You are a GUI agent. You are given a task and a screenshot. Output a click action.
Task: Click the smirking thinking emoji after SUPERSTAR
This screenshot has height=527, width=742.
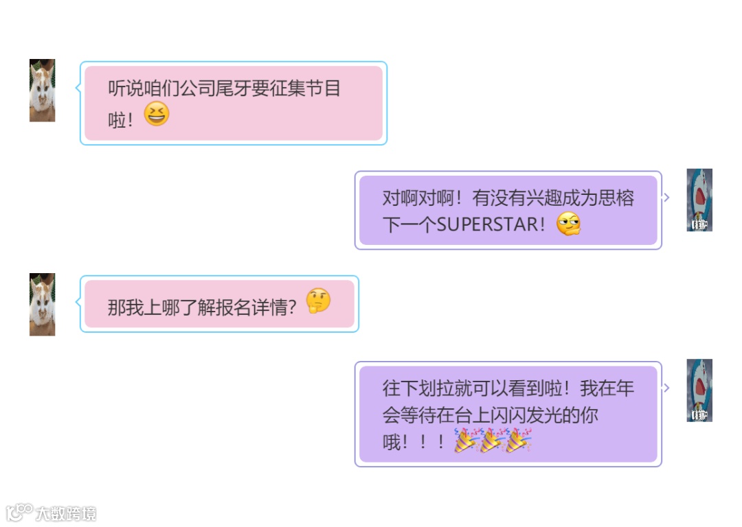pos(568,223)
